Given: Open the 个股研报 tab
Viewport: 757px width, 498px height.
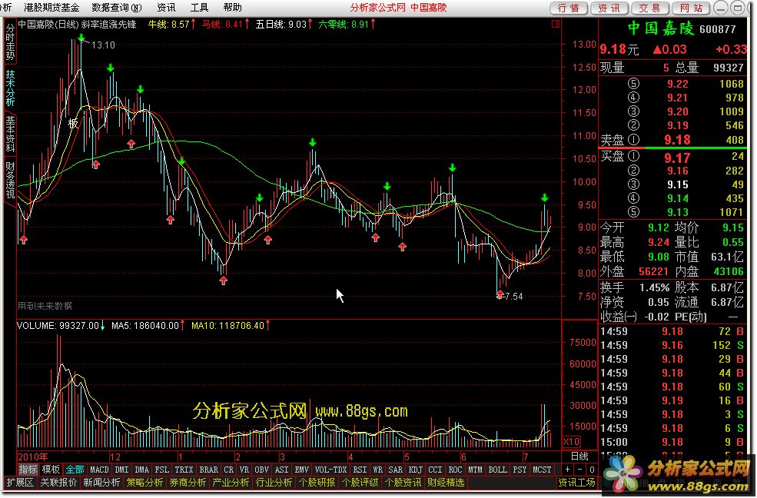Looking at the screenshot, I should pos(317,483).
